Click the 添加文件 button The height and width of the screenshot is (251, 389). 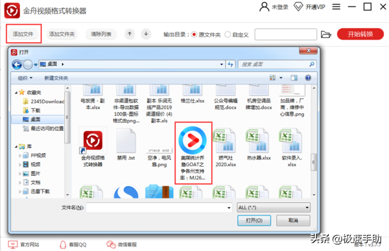pos(23,34)
